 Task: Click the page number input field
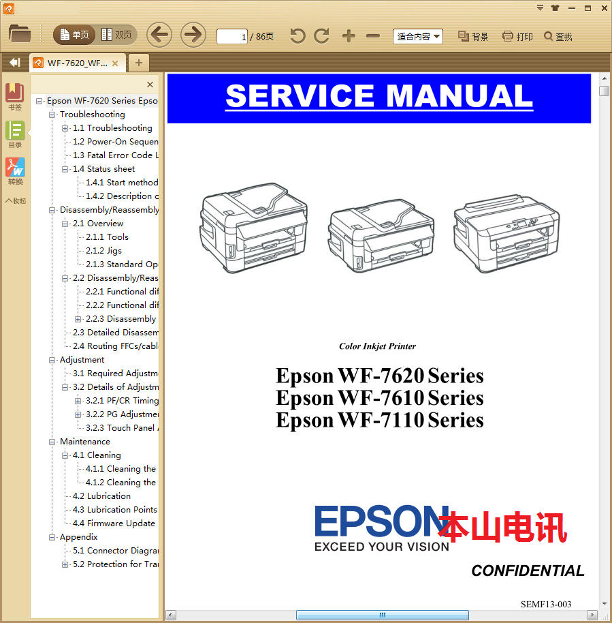coord(232,37)
